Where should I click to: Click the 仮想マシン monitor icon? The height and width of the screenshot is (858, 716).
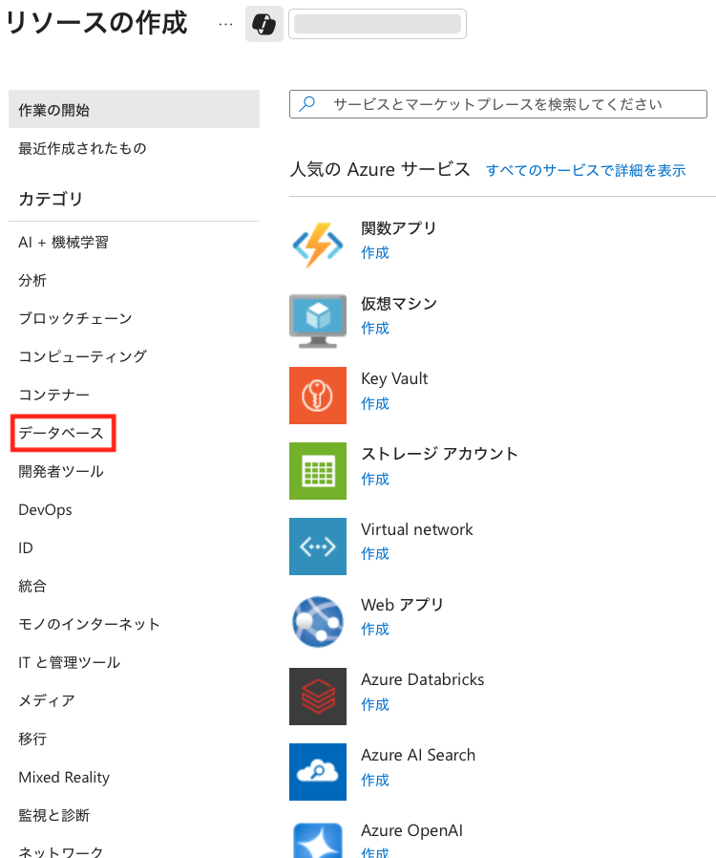318,321
